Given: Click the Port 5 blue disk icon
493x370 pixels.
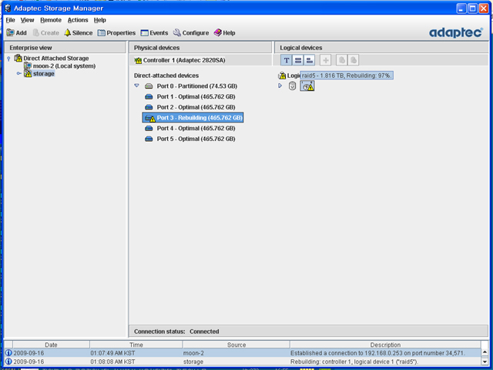Looking at the screenshot, I should pyautogui.click(x=149, y=139).
